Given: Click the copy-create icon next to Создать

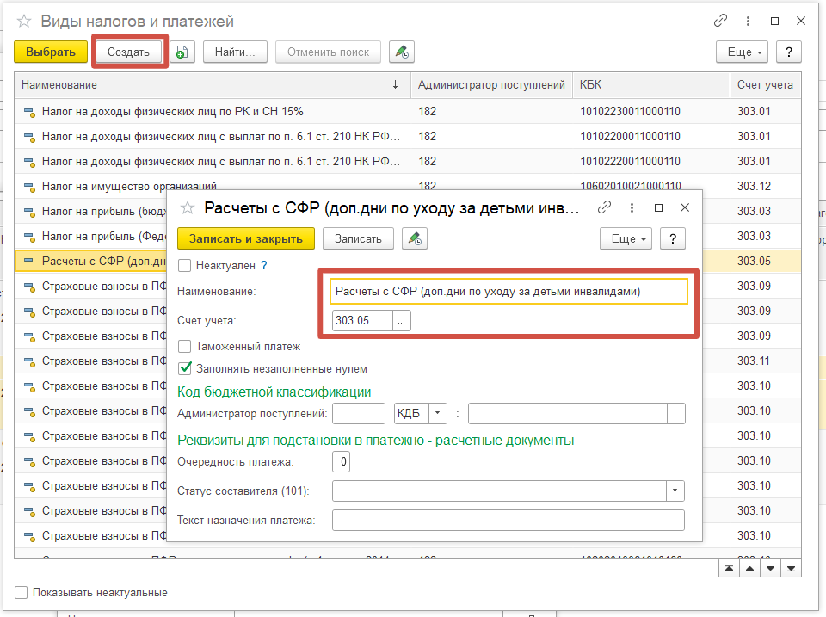Looking at the screenshot, I should pos(182,52).
